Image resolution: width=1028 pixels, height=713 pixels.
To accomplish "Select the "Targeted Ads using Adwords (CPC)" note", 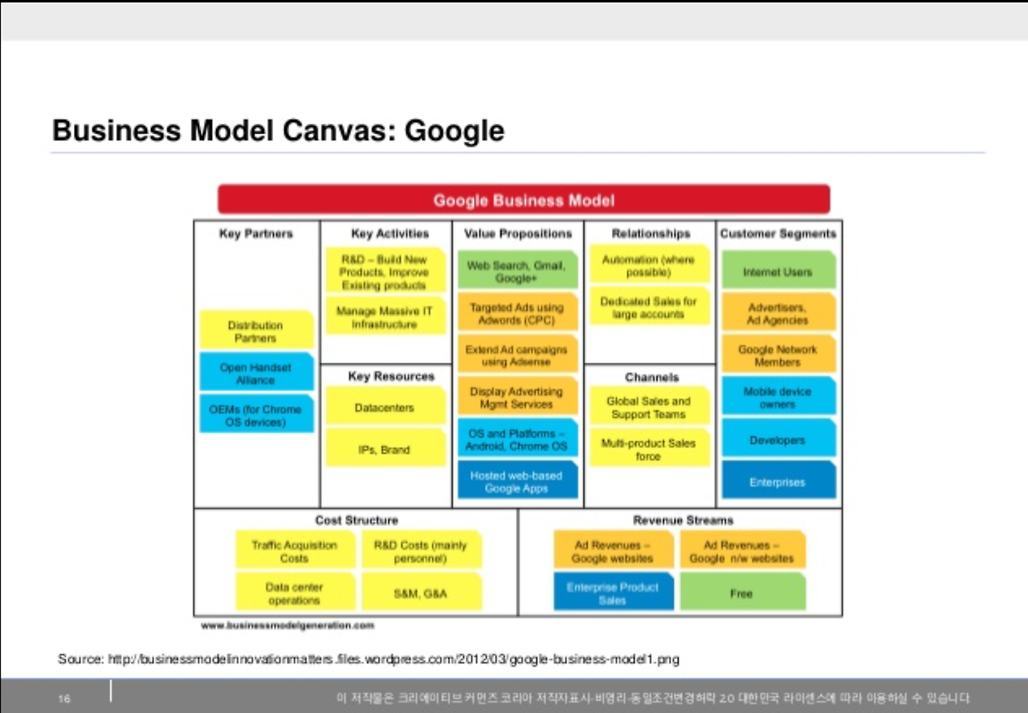I will pyautogui.click(x=518, y=313).
